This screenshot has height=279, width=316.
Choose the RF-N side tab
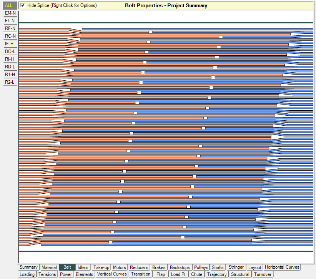click(10, 28)
